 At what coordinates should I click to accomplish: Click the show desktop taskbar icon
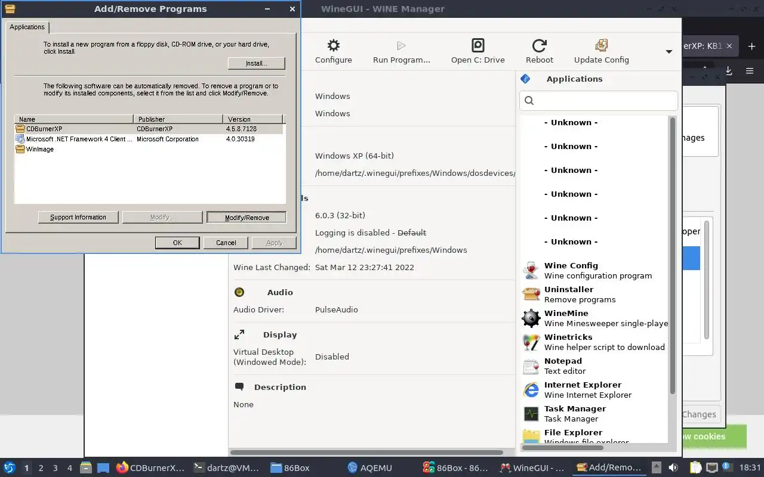pyautogui.click(x=103, y=468)
